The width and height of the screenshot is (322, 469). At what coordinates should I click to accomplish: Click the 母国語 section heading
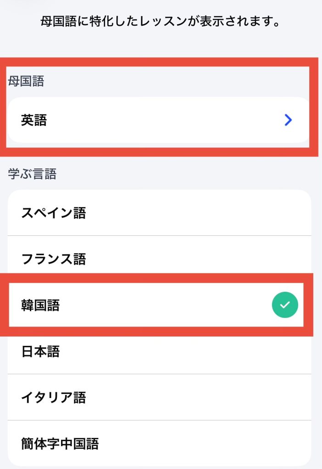click(x=26, y=81)
